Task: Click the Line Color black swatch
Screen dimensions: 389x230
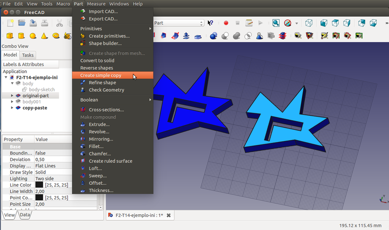Action: click(39, 185)
